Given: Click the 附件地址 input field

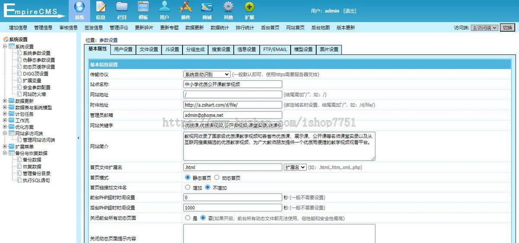Looking at the screenshot, I should pos(233,105).
